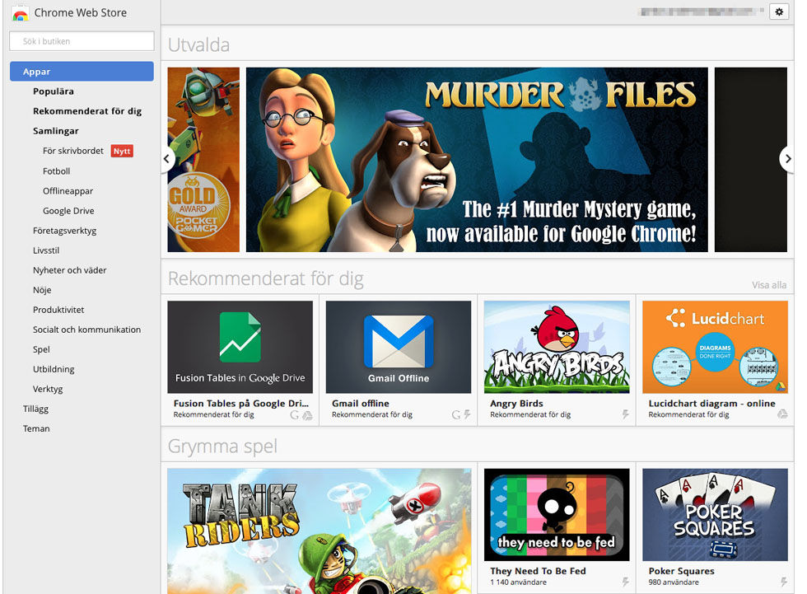Click the red Nytt badge
The width and height of the screenshot is (807, 594).
[x=122, y=151]
